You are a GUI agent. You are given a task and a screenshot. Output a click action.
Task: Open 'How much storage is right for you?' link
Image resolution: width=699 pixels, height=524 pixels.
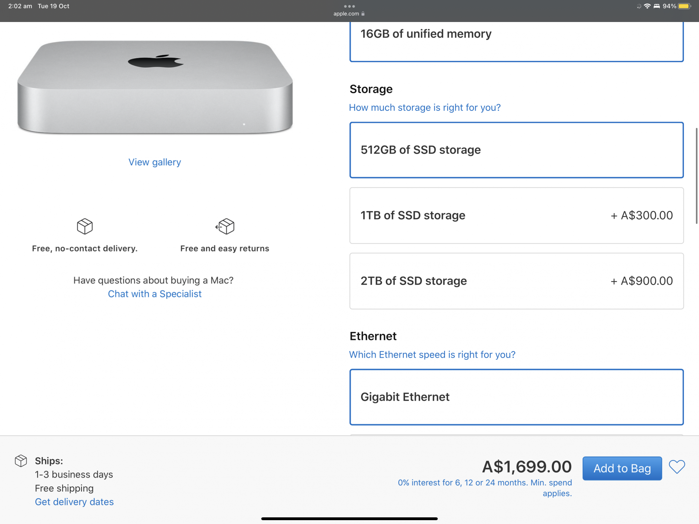click(425, 108)
